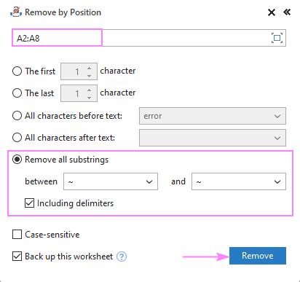Decrease the last character count

90,98
